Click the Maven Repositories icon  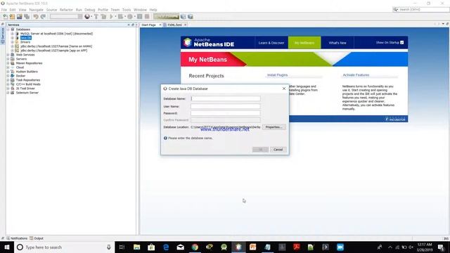click(x=13, y=63)
